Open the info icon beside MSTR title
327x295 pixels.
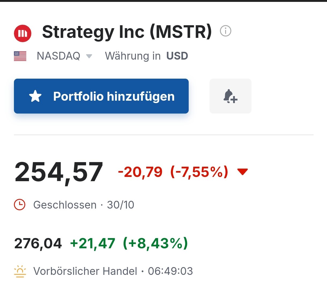[225, 31]
